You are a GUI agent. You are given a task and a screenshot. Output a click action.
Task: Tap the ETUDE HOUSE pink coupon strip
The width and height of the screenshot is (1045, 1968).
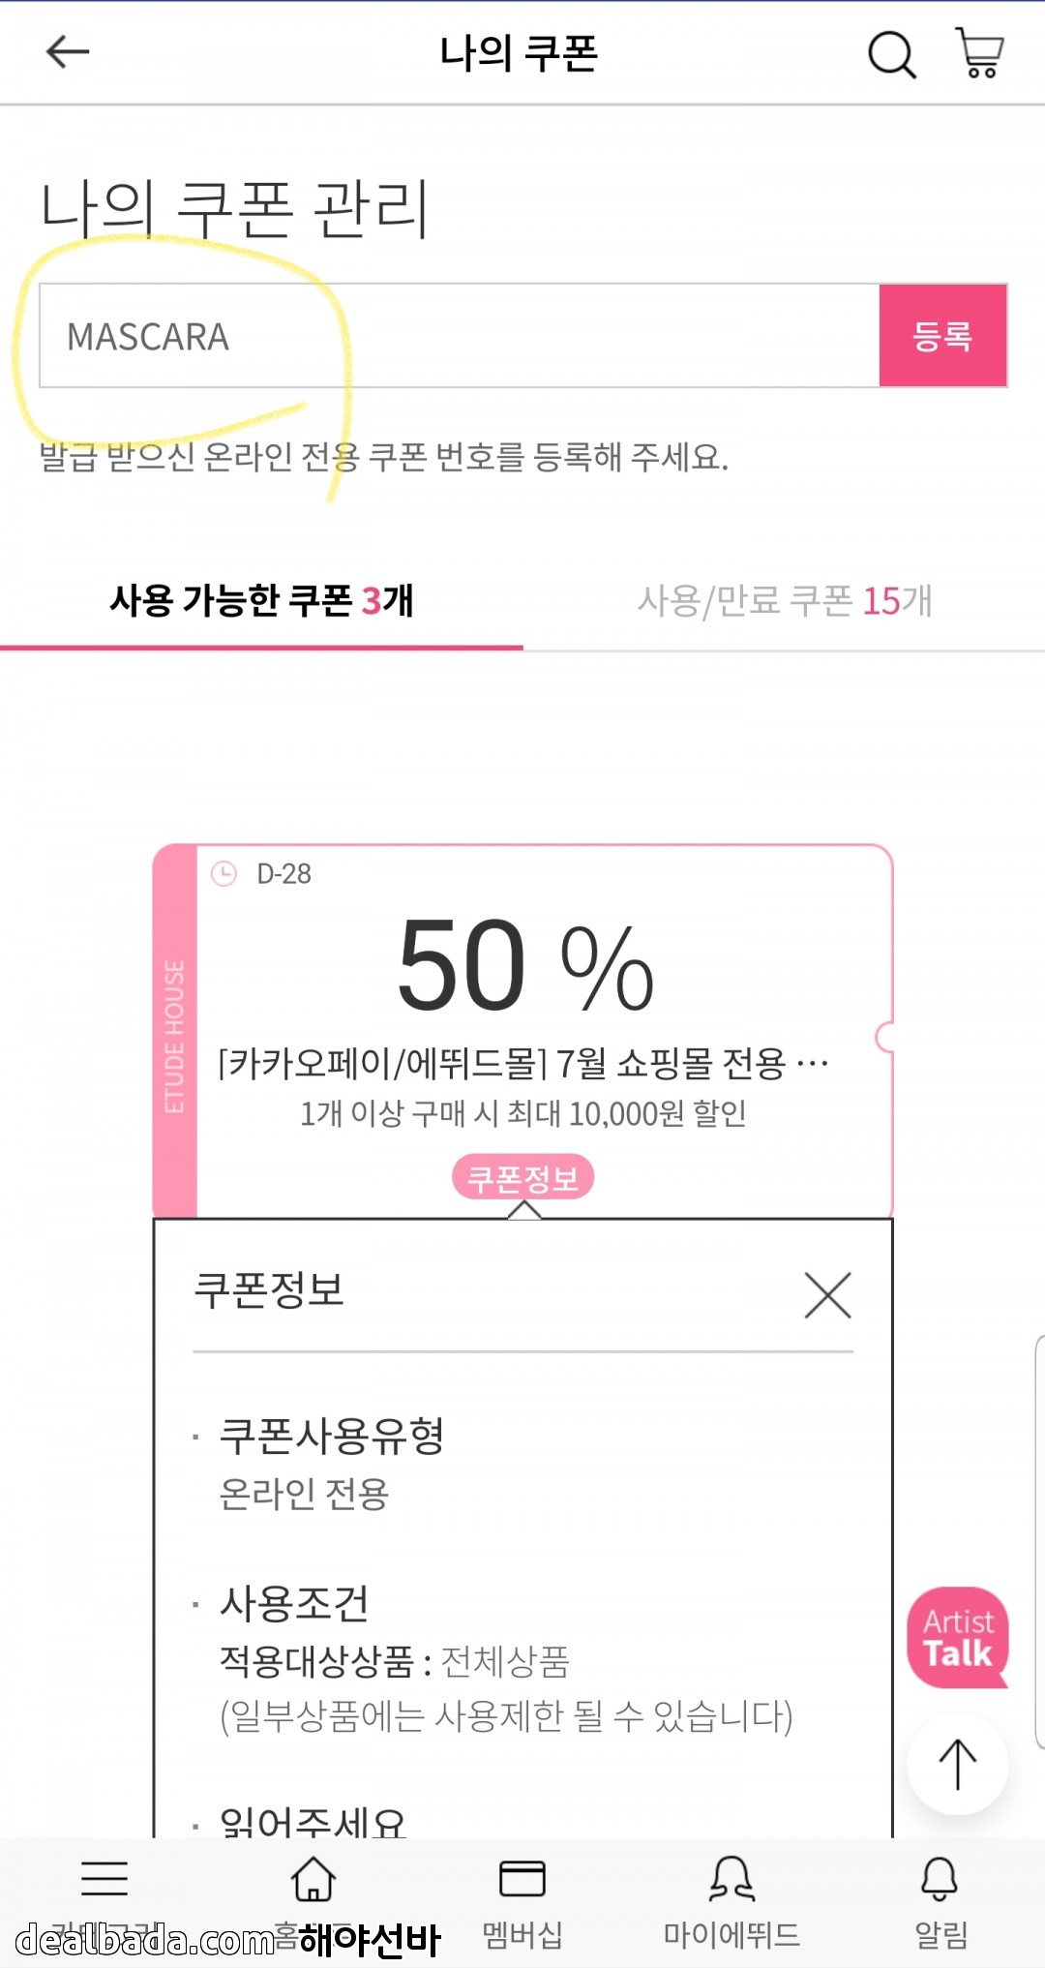tap(175, 1032)
